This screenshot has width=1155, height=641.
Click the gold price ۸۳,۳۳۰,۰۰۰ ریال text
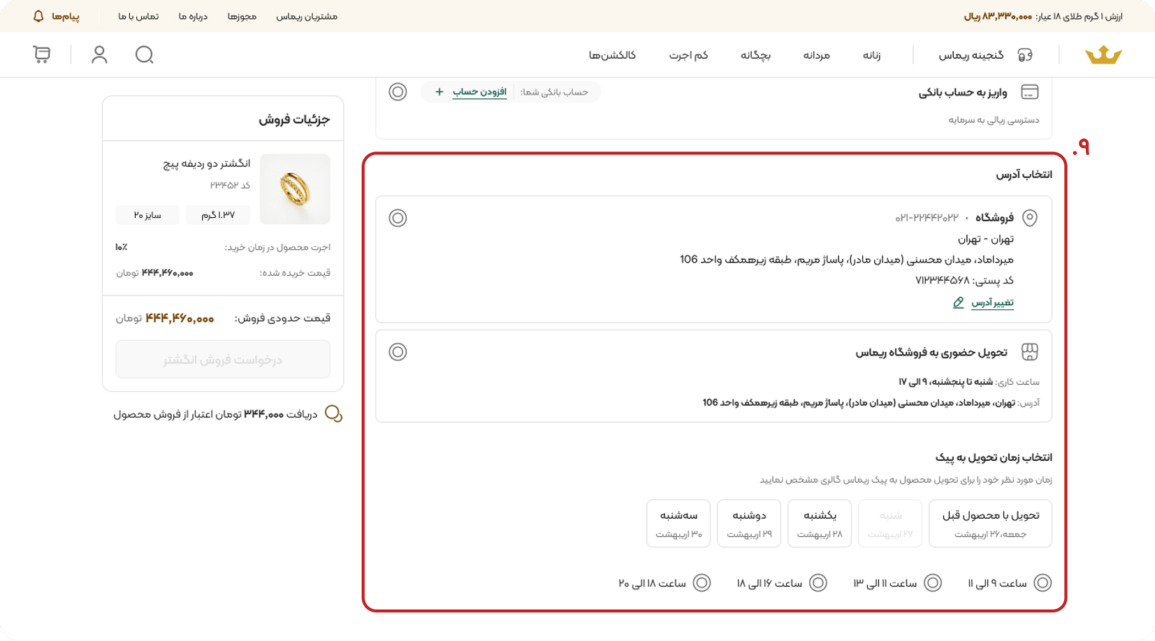[998, 16]
